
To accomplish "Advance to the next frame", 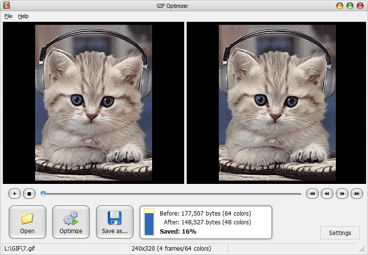I will 342,194.
